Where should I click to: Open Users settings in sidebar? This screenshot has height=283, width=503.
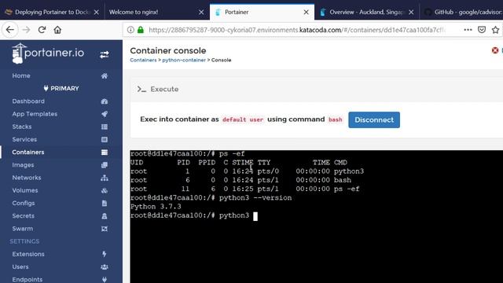coord(20,267)
